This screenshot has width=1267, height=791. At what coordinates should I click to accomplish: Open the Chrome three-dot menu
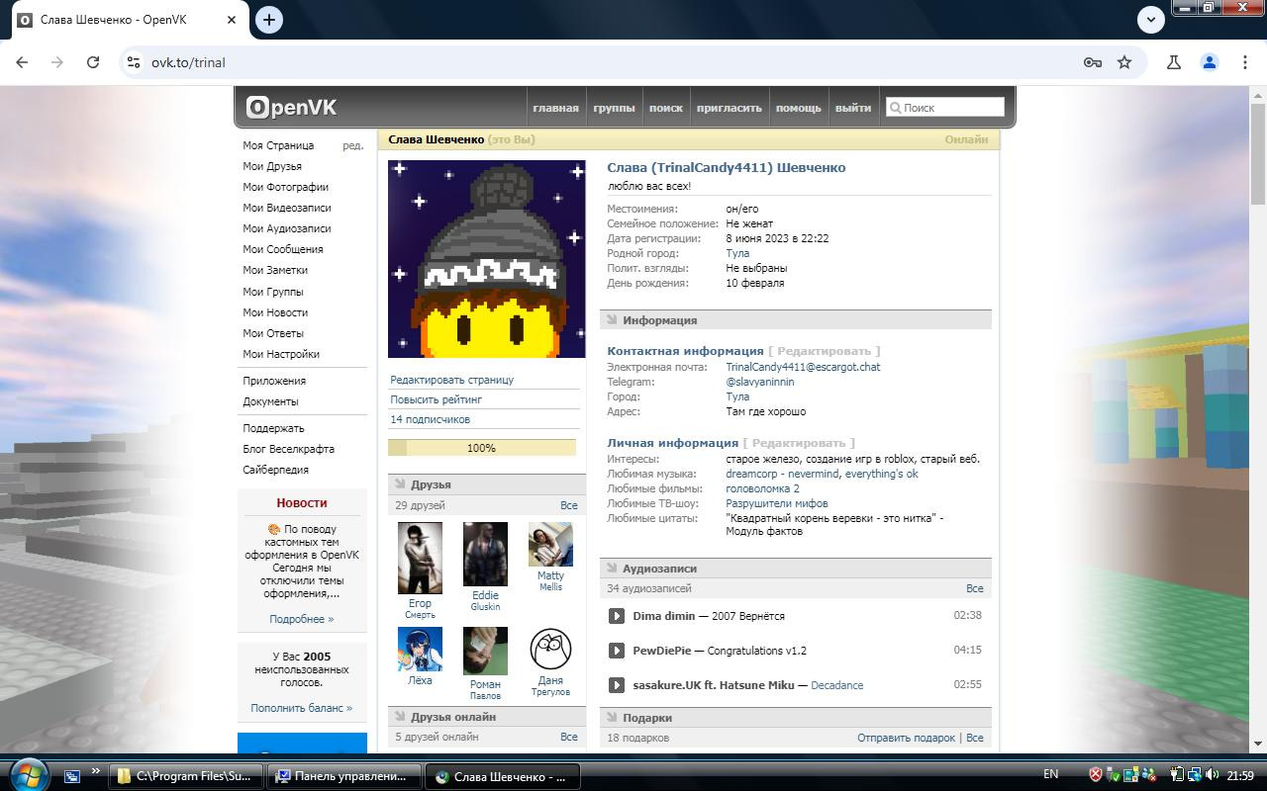point(1245,62)
